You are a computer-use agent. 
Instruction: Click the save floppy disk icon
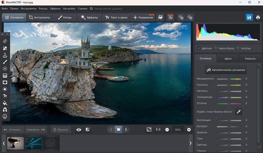pyautogui.click(x=249, y=17)
